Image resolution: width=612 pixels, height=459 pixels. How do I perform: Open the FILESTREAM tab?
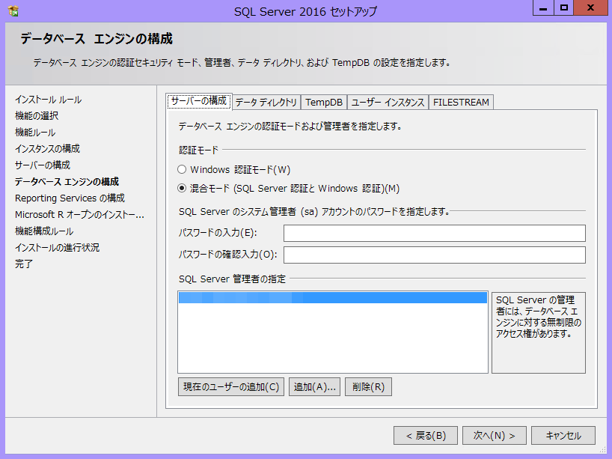pyautogui.click(x=461, y=103)
